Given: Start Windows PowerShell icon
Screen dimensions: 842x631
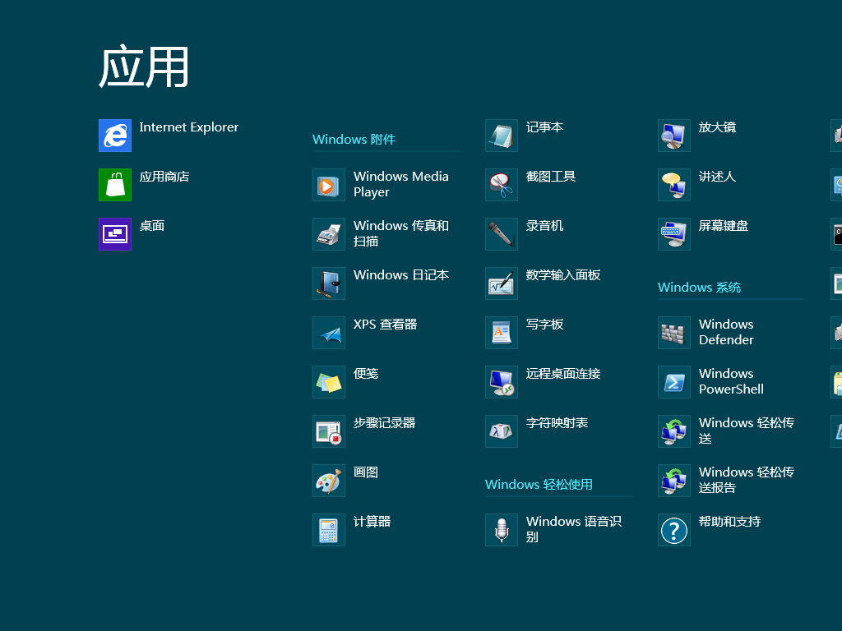Looking at the screenshot, I should click(674, 382).
